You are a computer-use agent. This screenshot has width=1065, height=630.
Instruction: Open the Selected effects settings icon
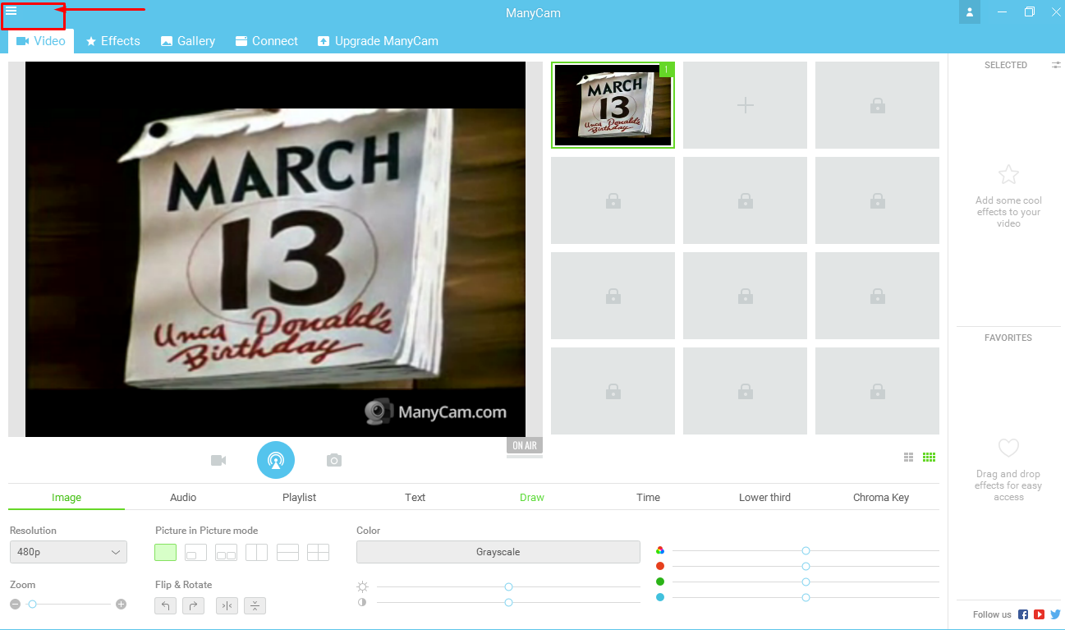(1057, 65)
